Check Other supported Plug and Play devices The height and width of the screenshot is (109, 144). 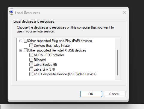coord(25,41)
